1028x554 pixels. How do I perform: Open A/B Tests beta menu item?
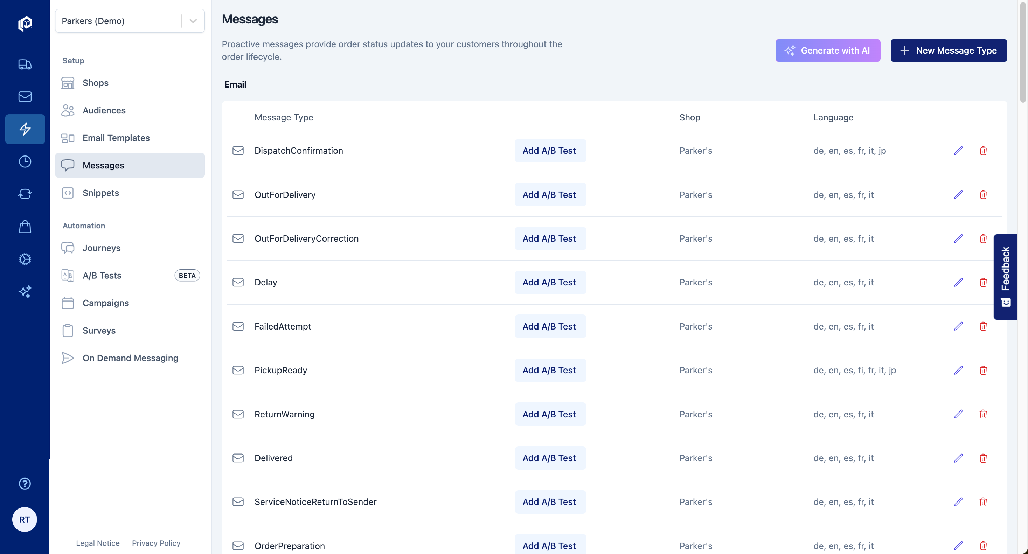(102, 275)
